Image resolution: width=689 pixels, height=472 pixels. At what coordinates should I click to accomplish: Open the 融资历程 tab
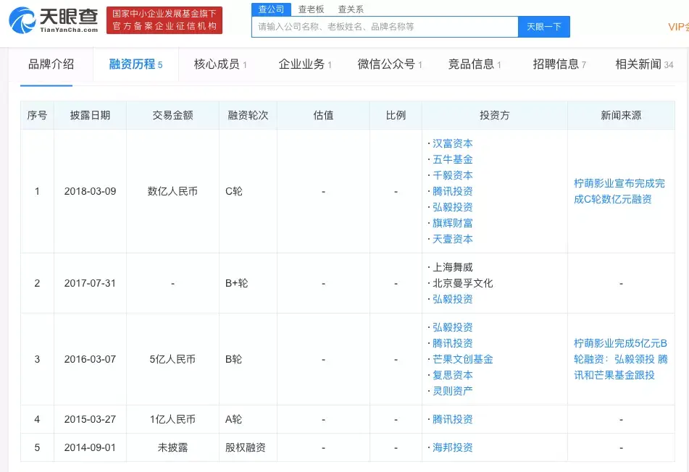[135, 64]
